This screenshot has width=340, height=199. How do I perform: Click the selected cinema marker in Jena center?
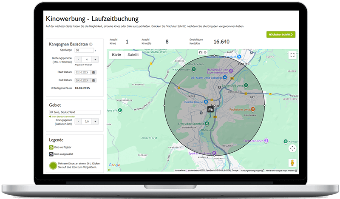210,109
